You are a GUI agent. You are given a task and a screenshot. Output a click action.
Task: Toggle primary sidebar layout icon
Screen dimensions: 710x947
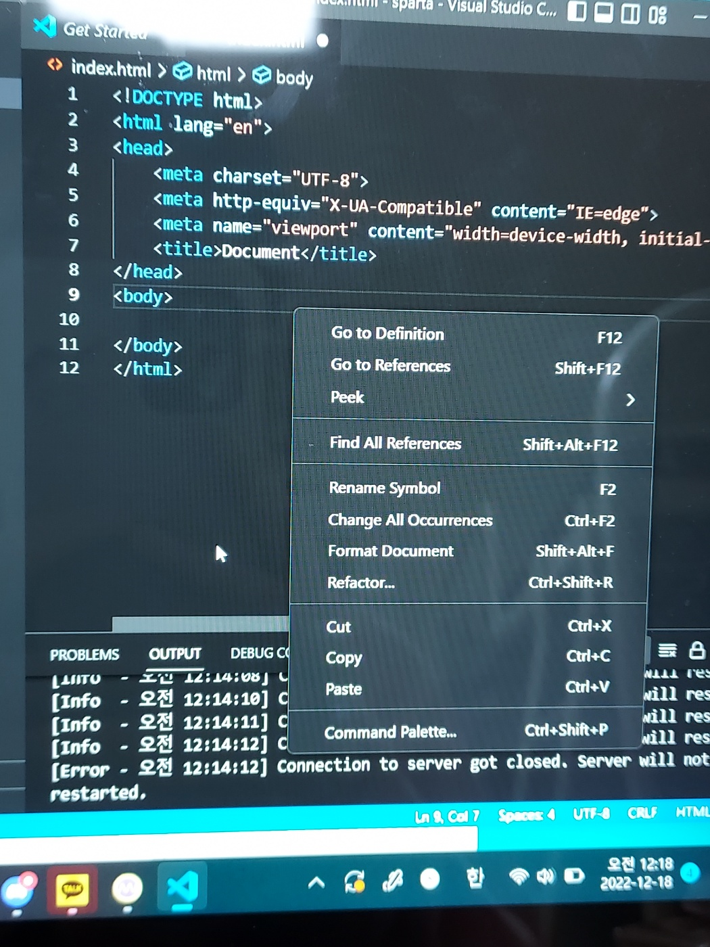click(x=577, y=11)
